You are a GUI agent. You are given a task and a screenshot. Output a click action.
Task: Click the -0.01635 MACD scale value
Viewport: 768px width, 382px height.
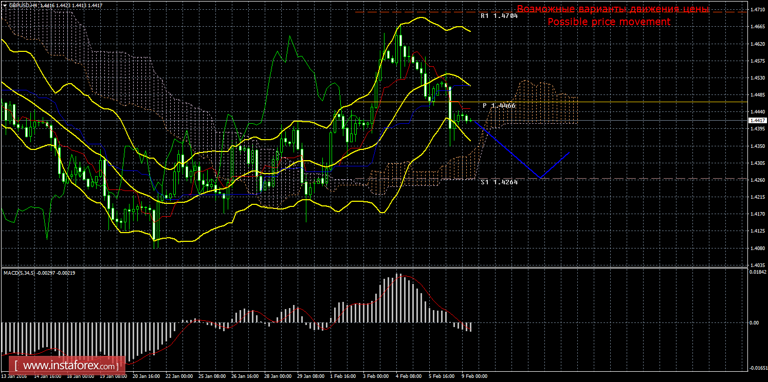(x=757, y=368)
